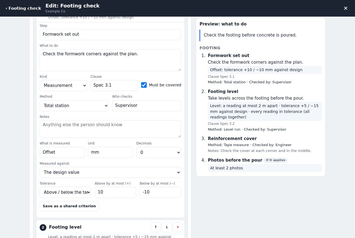355x238 pixels.
Task: Click 'Formwork set out' in the preview
Action: pyautogui.click(x=229, y=56)
